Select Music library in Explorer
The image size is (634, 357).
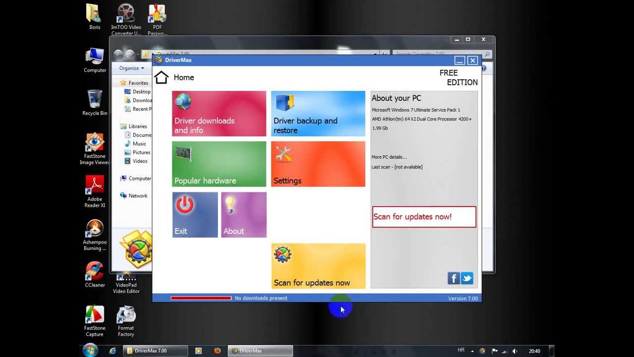135,144
